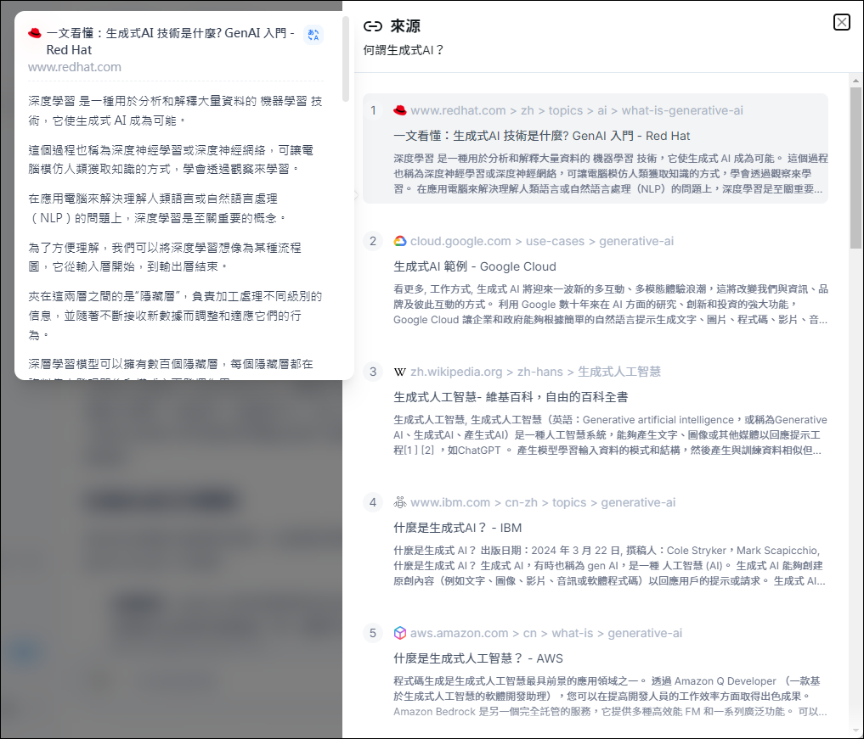Image resolution: width=864 pixels, height=739 pixels.
Task: Click the Red Hat favicon in result 1
Action: coord(400,110)
